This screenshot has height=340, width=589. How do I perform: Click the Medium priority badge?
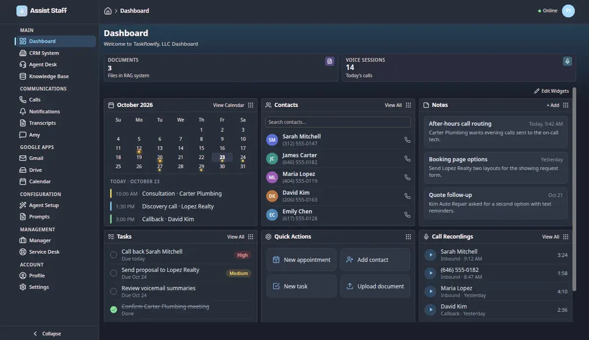tap(239, 273)
